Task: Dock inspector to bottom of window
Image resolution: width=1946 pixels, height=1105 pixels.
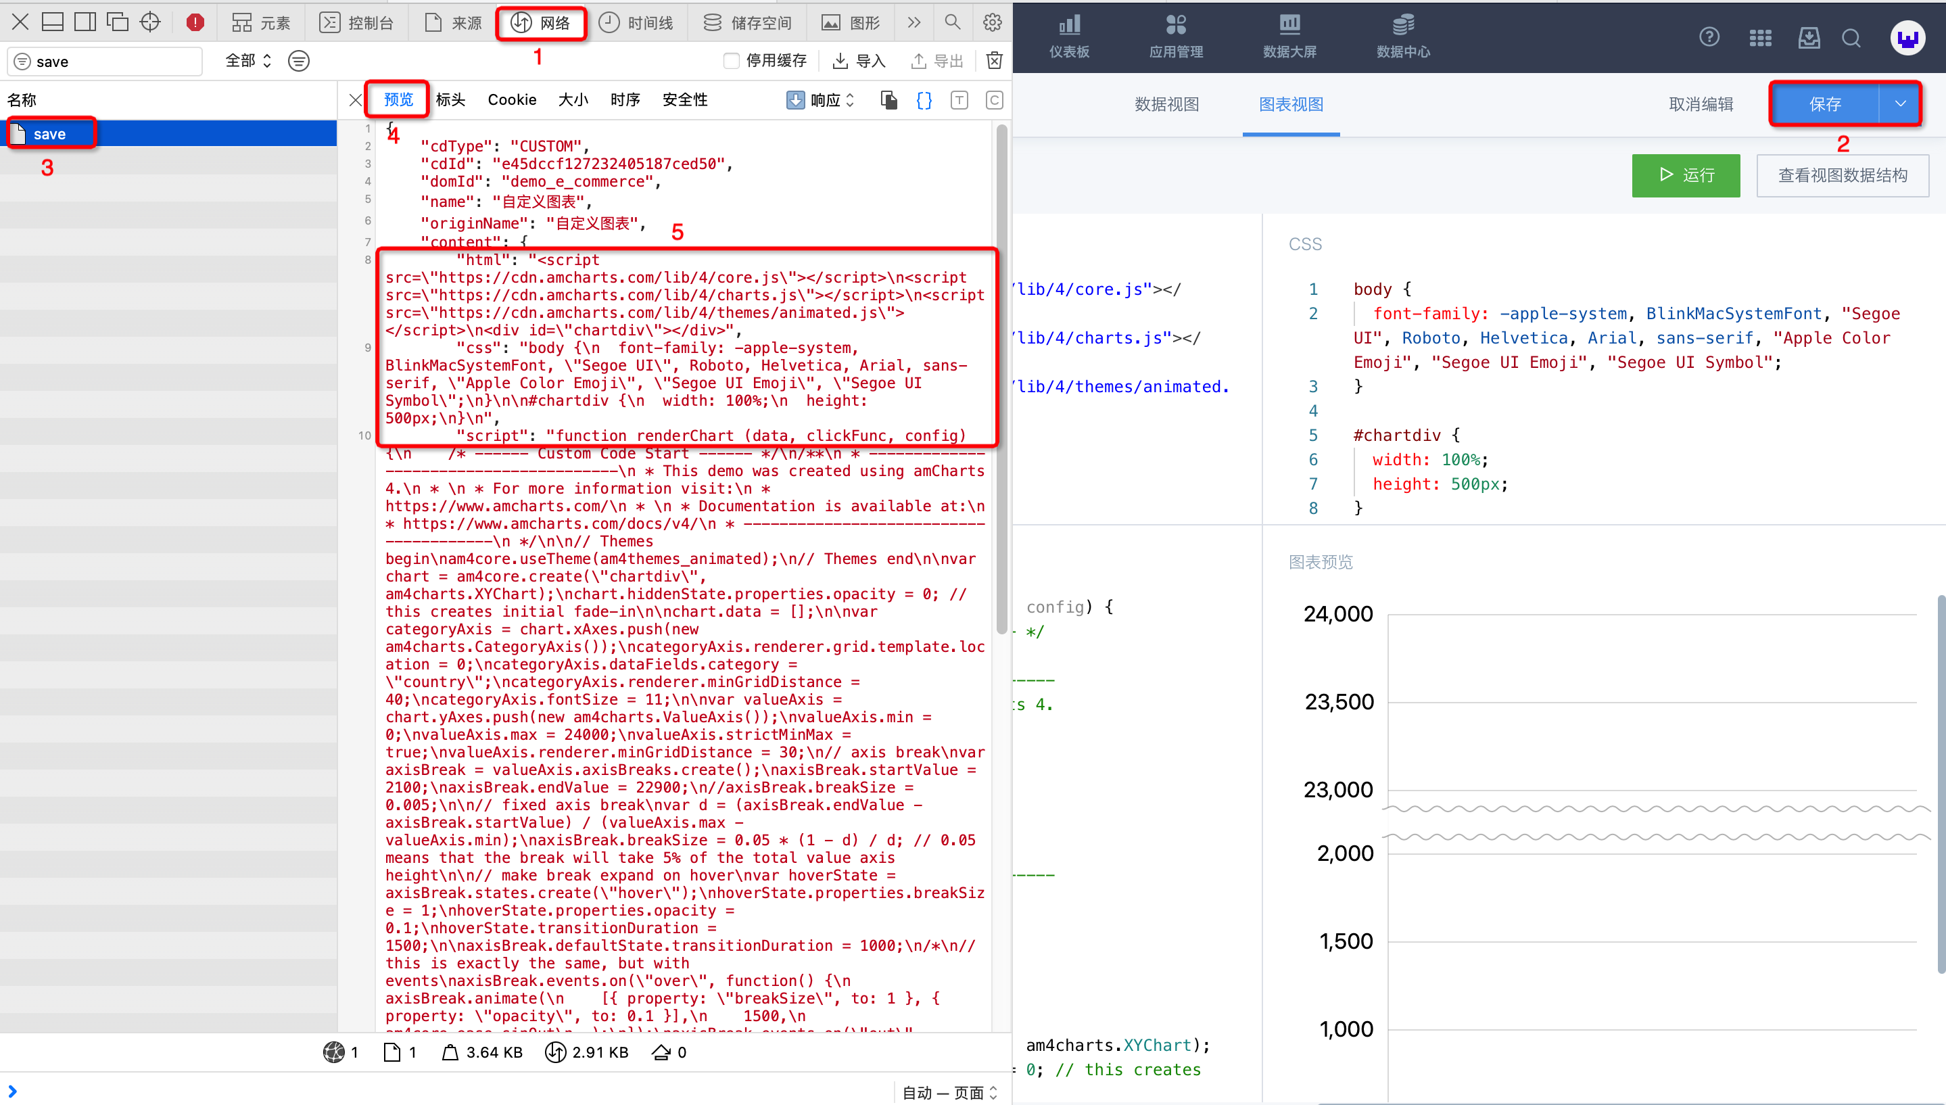Action: (x=52, y=22)
